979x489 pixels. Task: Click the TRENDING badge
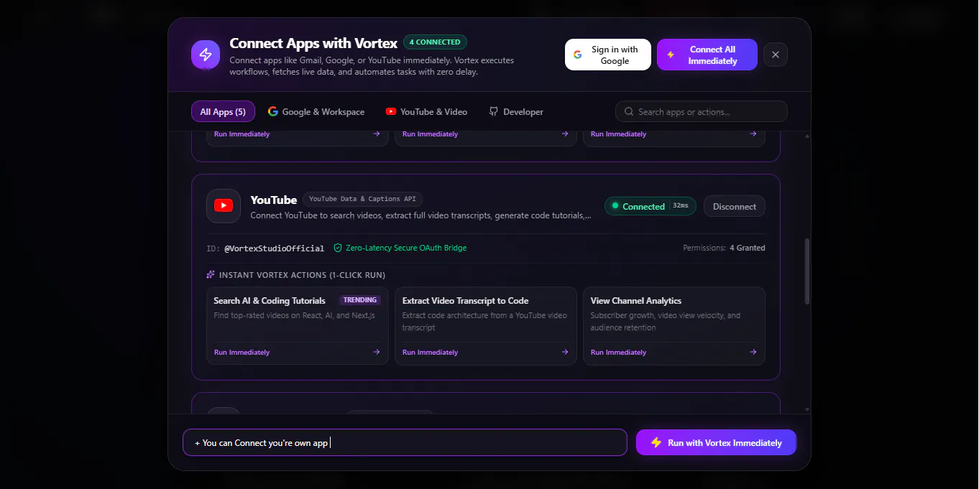pyautogui.click(x=360, y=300)
